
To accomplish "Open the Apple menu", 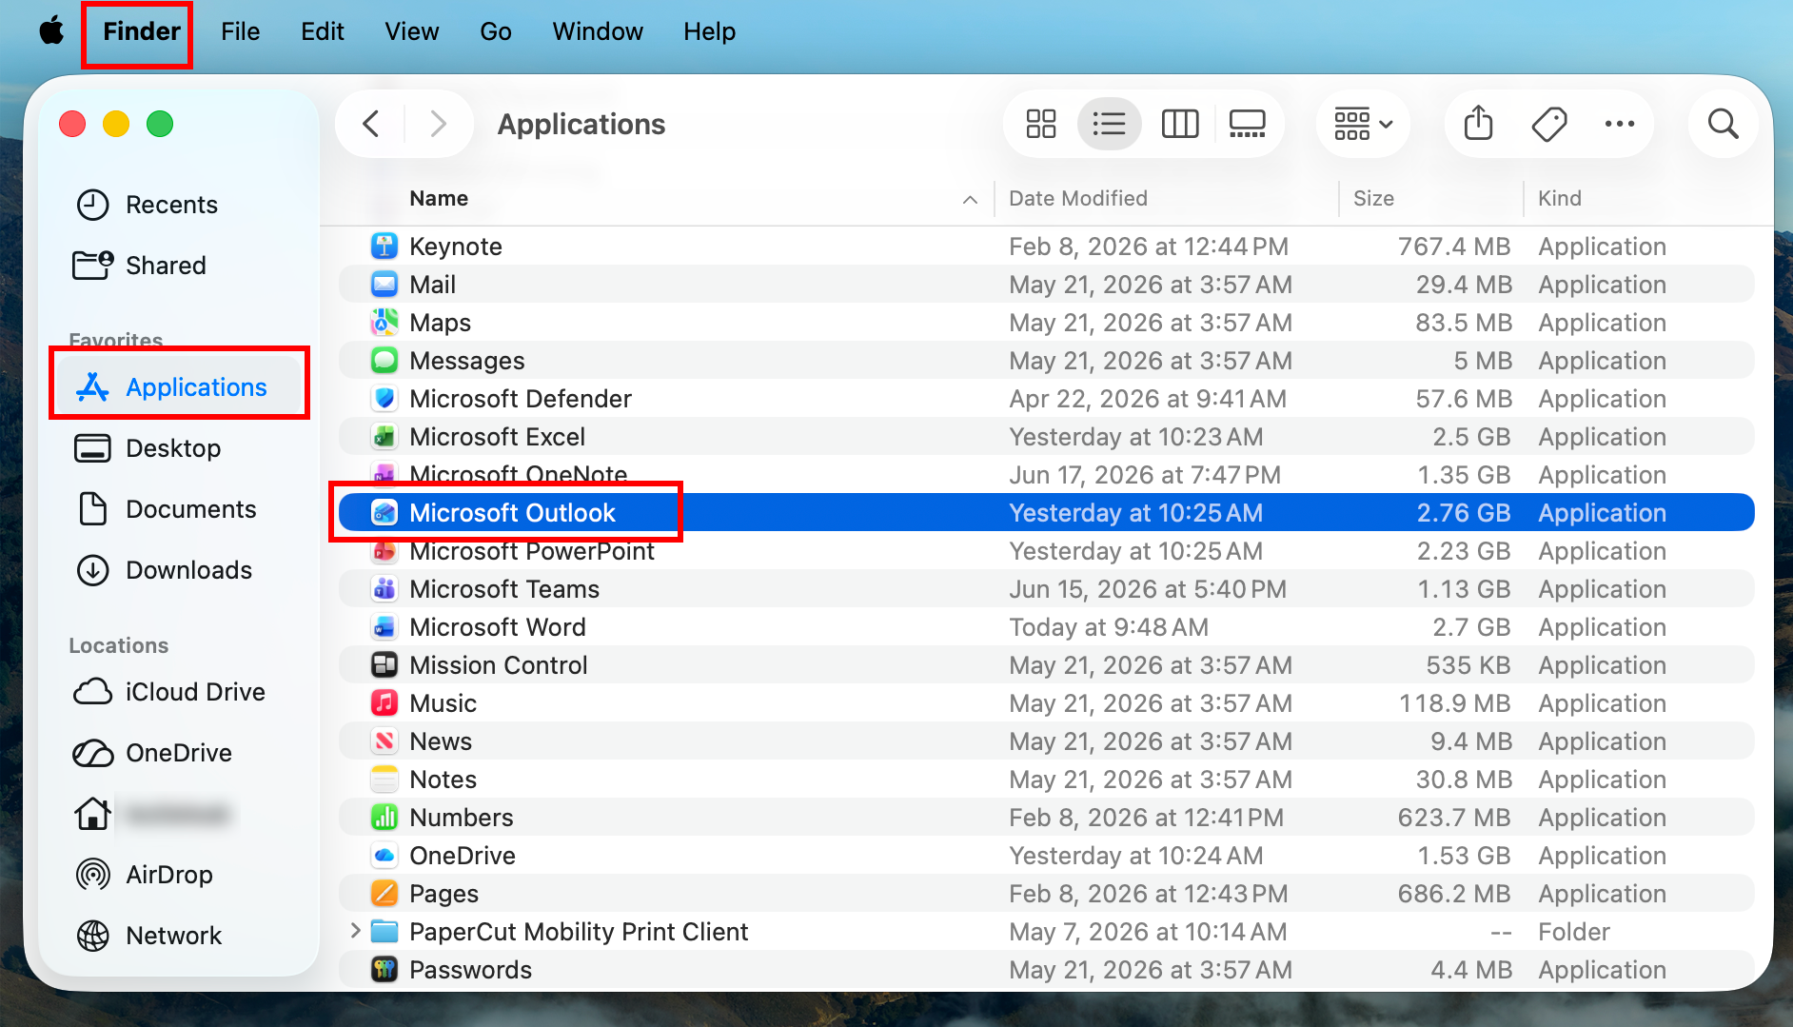I will point(52,31).
